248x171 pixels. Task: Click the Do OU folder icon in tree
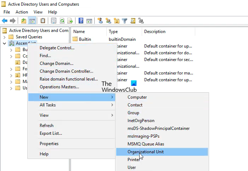18,62
